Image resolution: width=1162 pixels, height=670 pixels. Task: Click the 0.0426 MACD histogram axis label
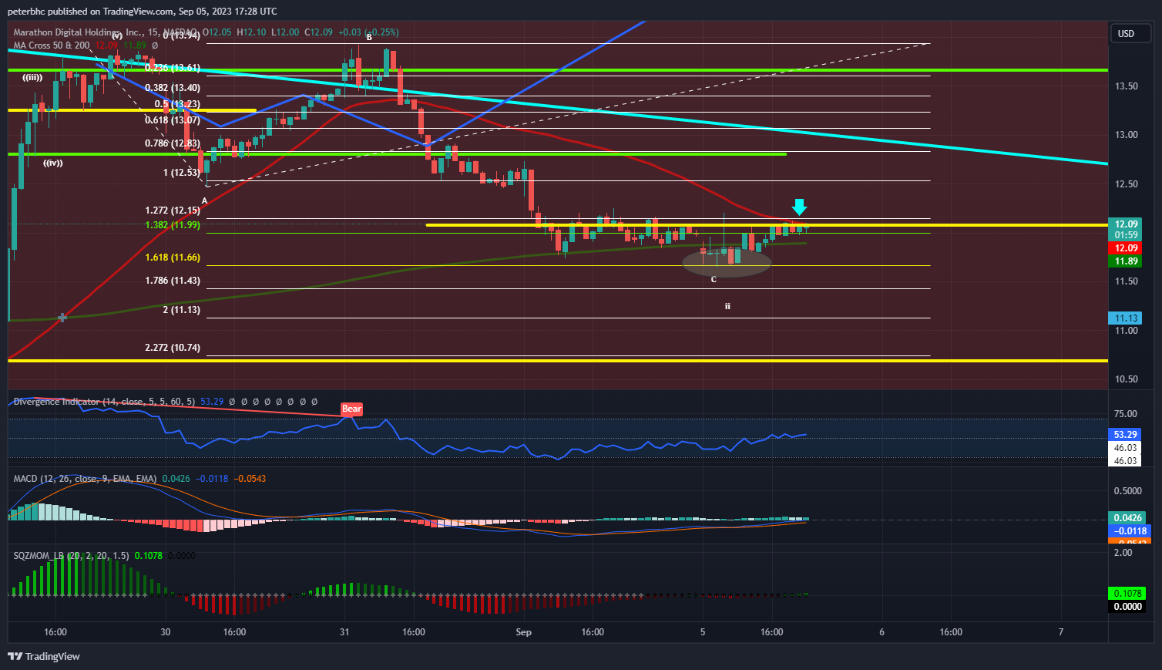pyautogui.click(x=1127, y=518)
